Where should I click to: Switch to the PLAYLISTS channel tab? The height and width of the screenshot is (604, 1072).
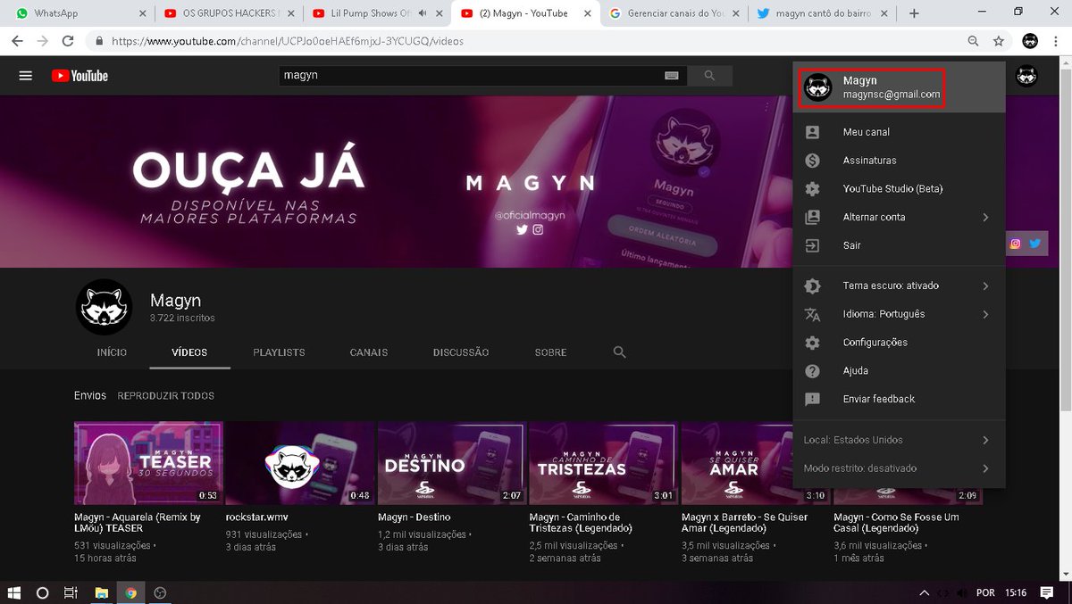click(279, 352)
